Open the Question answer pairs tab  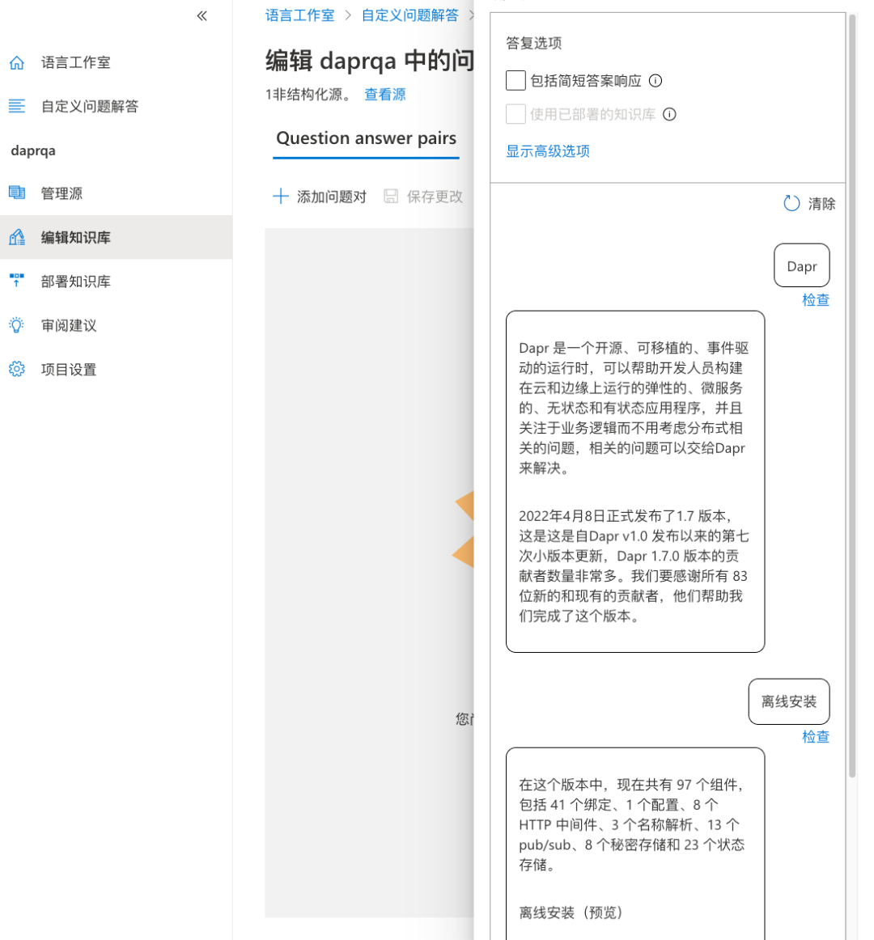pos(366,138)
